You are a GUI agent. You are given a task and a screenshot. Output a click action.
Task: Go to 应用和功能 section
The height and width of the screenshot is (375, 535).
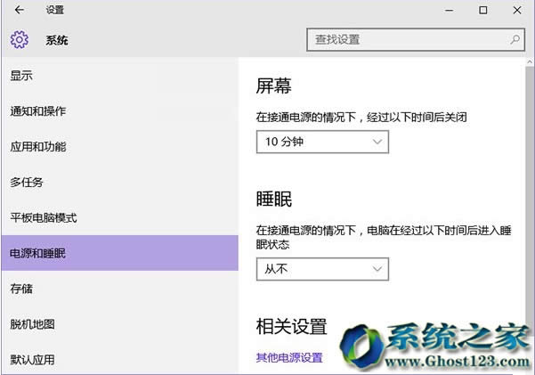[x=37, y=147]
